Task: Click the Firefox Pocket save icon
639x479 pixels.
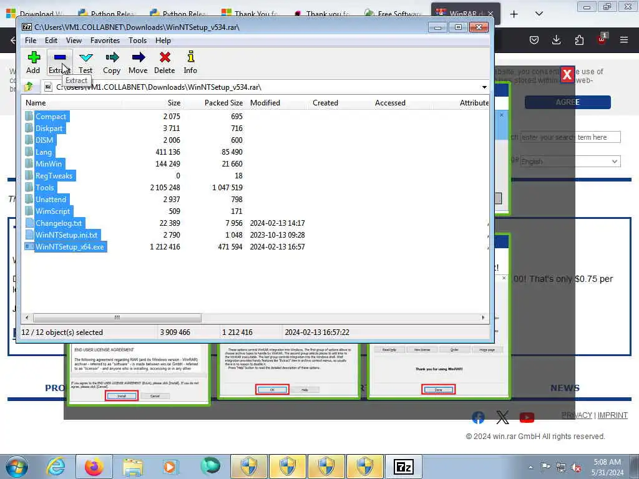Action: point(534,39)
